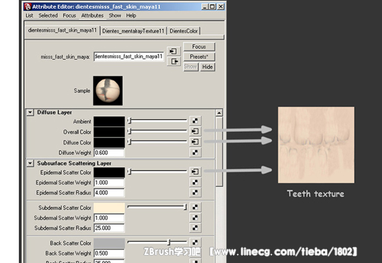Click the Attribute Editor title icon
This screenshot has width=382, height=263.
pyautogui.click(x=28, y=7)
